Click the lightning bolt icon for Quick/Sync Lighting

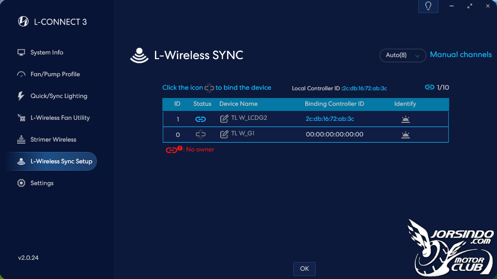[21, 96]
